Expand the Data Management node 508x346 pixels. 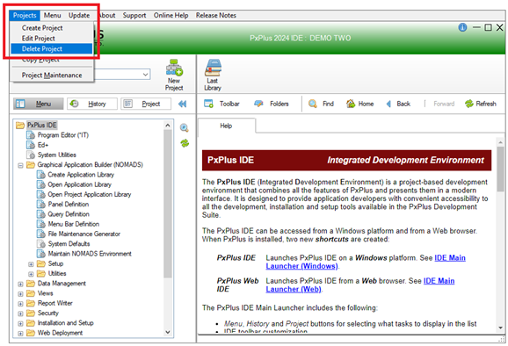(x=20, y=285)
